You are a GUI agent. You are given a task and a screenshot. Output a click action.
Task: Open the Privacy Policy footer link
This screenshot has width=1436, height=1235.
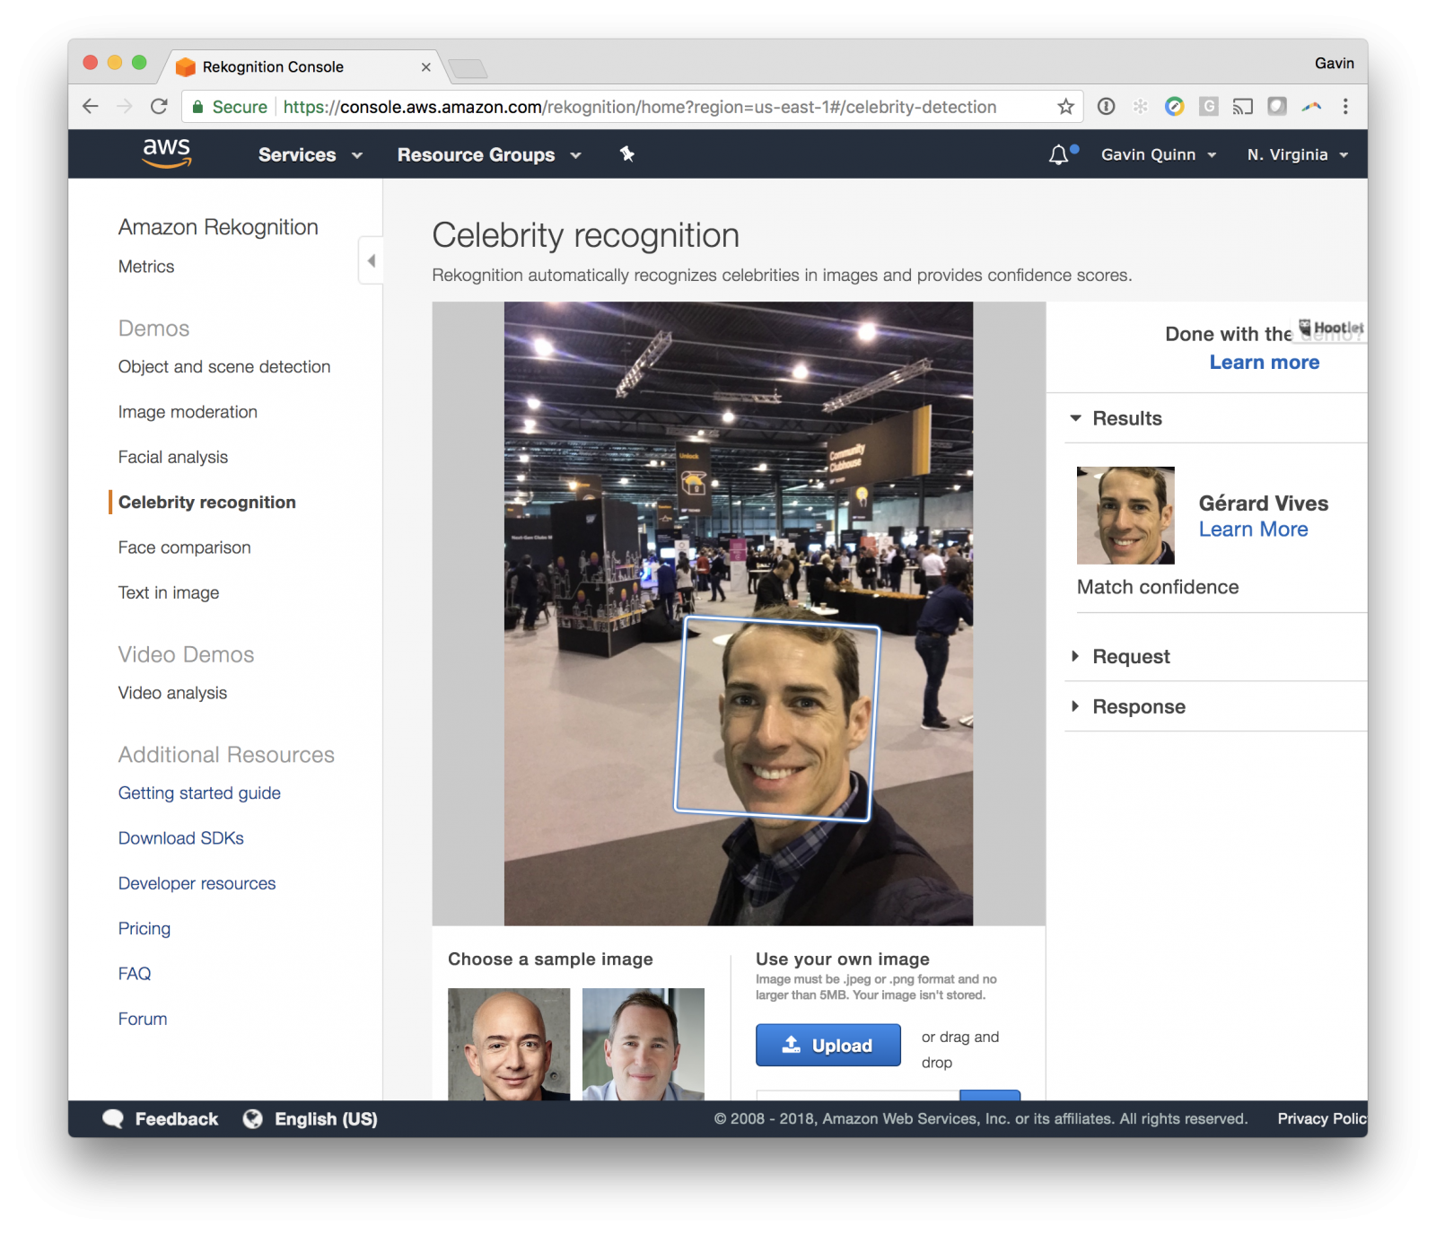(x=1322, y=1118)
